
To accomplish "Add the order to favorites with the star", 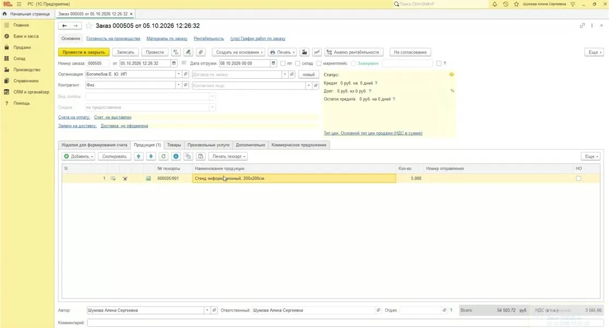I will tap(89, 26).
